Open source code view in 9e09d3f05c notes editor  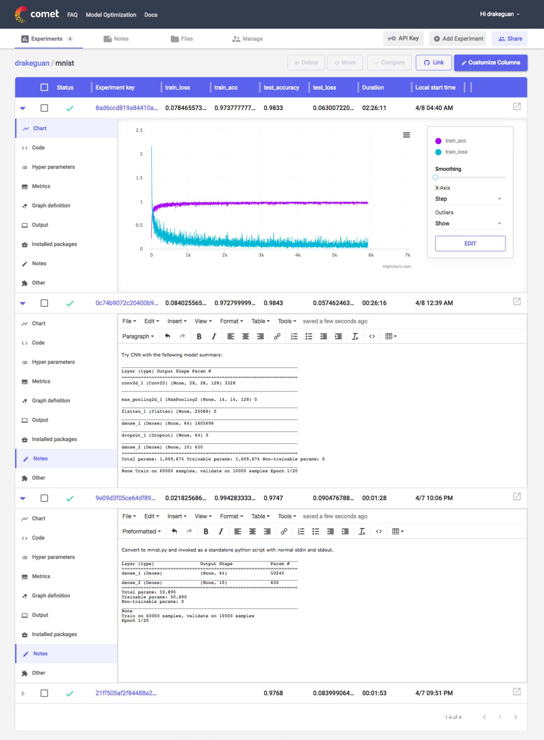[379, 532]
